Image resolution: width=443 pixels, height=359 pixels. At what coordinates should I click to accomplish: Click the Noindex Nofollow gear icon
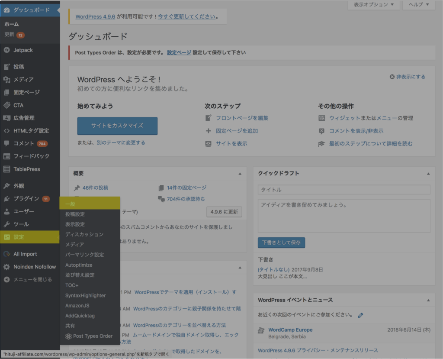pyautogui.click(x=7, y=267)
